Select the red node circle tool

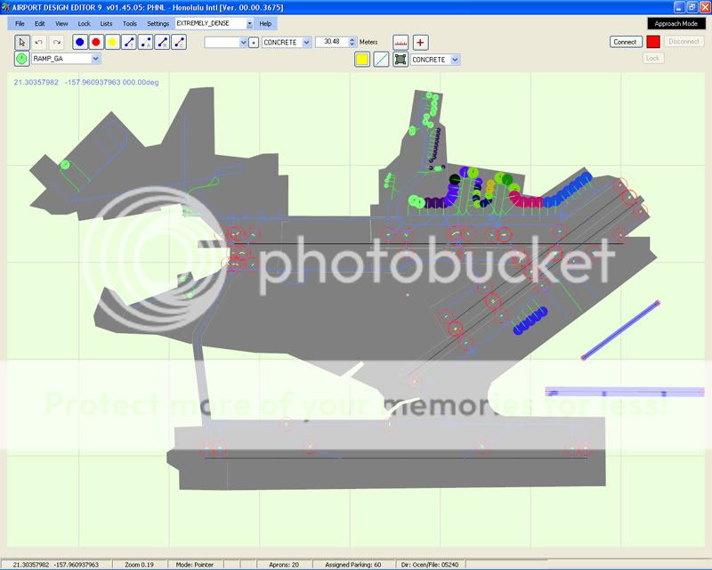96,42
